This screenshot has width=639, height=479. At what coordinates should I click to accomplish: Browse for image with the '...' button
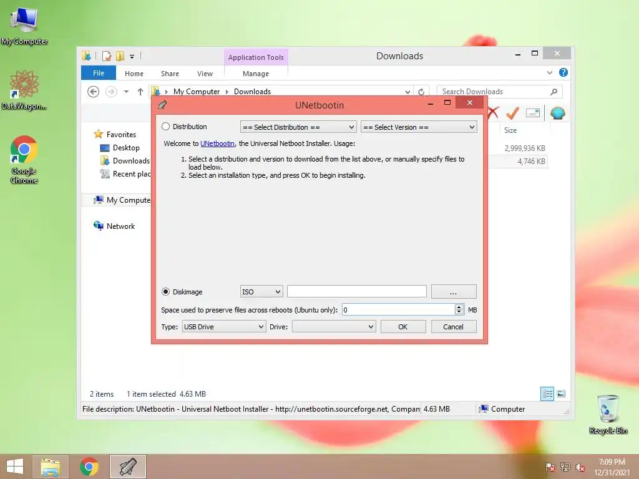[x=453, y=292]
